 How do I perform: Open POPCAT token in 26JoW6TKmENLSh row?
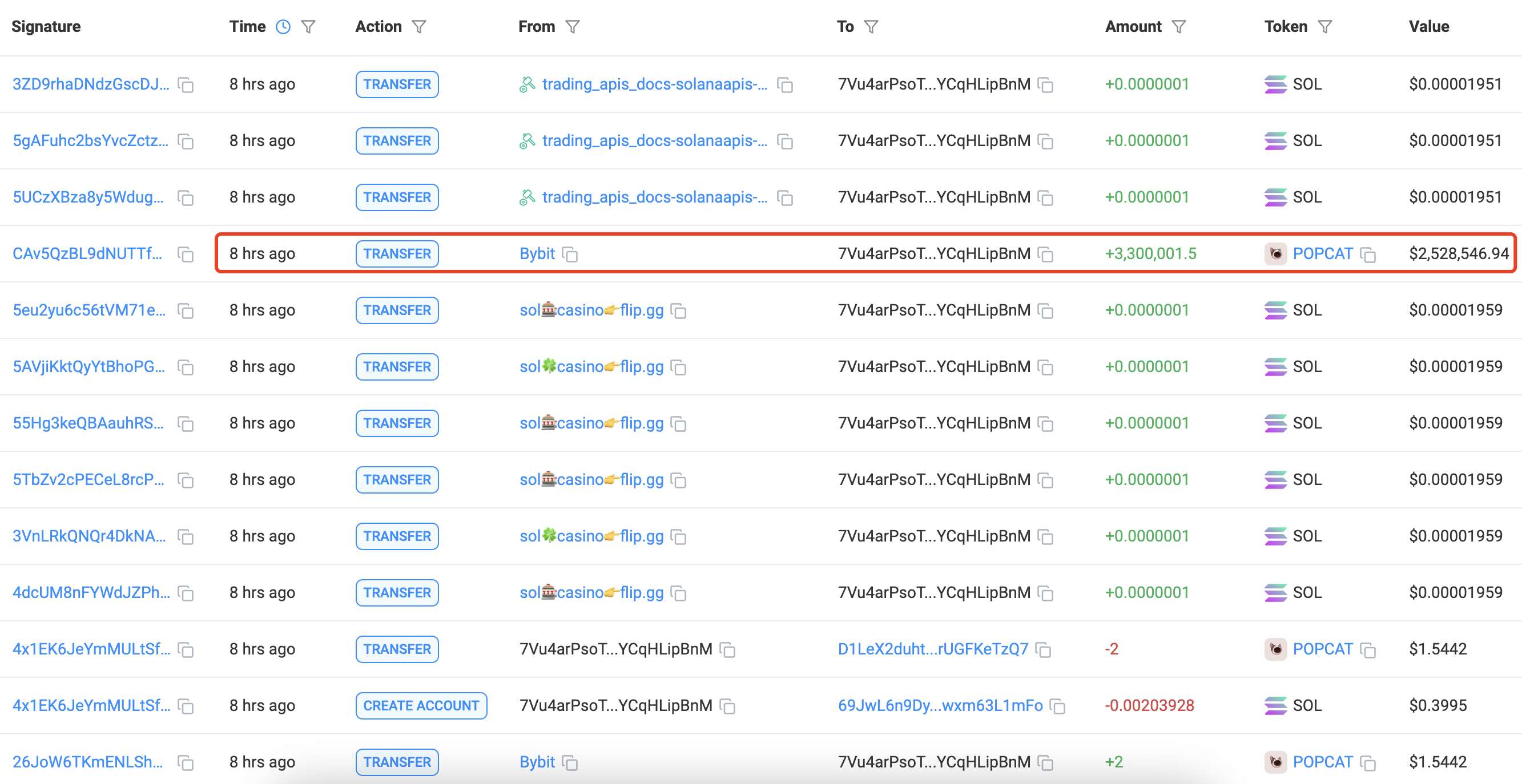click(1322, 762)
